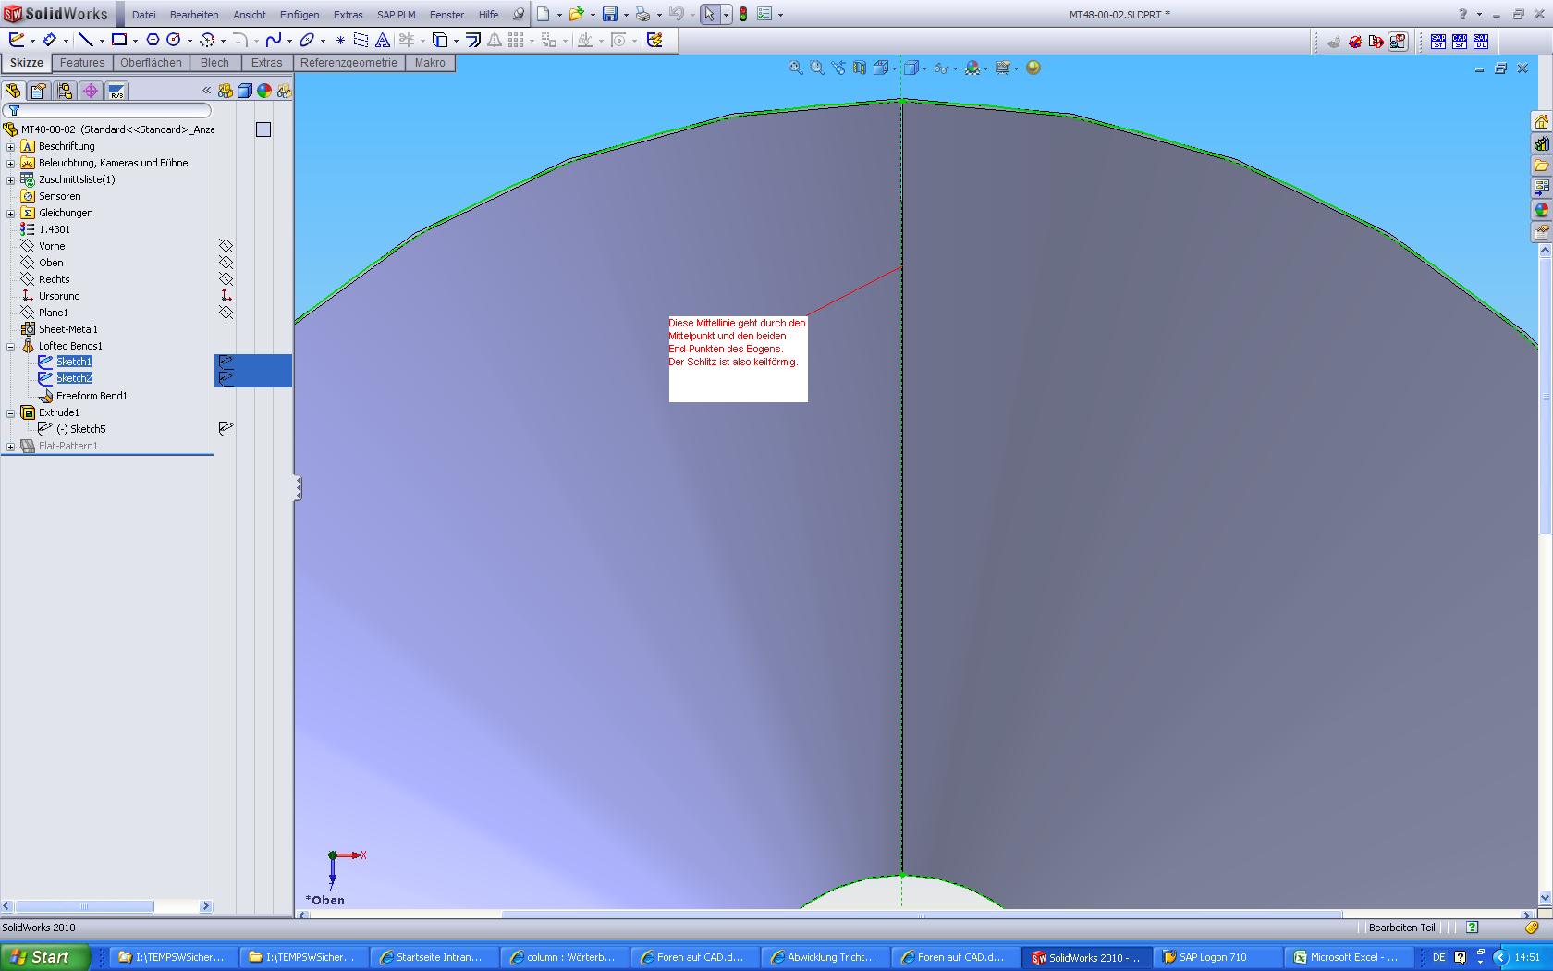Click the feature tree filter field
This screenshot has width=1553, height=971.
[111, 110]
